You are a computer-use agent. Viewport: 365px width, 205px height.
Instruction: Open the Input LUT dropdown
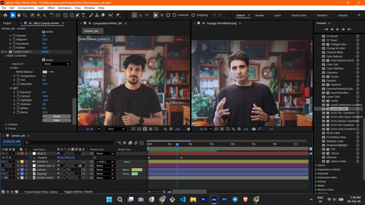(x=57, y=64)
